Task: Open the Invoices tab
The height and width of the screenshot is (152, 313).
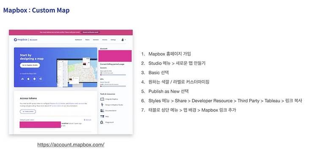Action: (x=105, y=40)
